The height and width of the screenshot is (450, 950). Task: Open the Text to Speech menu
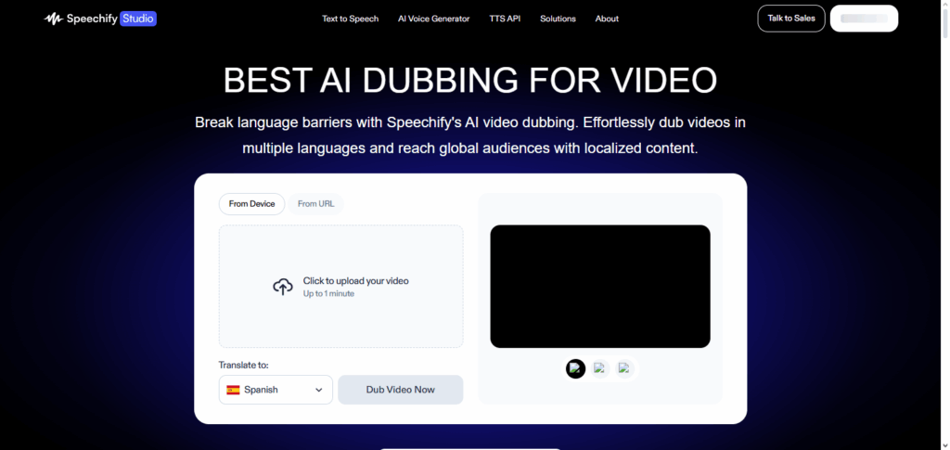[x=350, y=19]
